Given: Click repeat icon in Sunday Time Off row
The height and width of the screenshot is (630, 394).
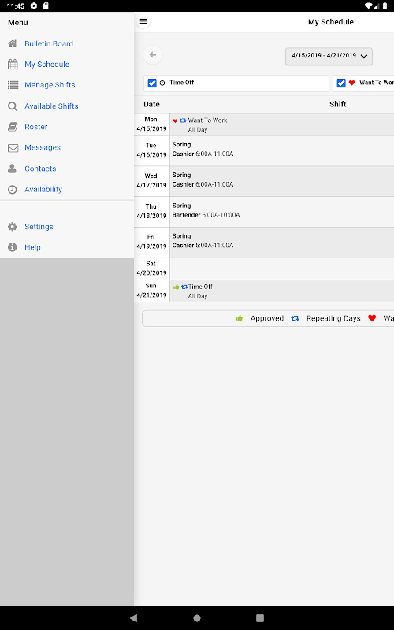Looking at the screenshot, I should click(184, 287).
